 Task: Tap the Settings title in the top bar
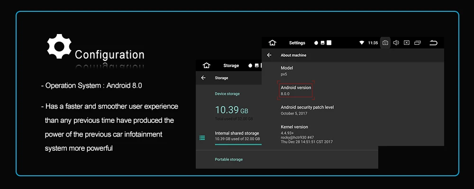click(297, 43)
